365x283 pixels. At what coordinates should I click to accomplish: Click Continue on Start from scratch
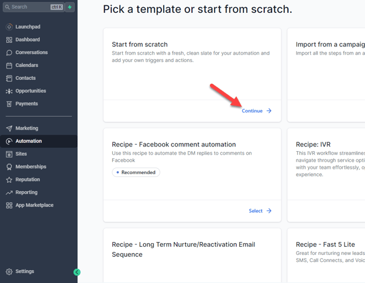[x=257, y=111]
